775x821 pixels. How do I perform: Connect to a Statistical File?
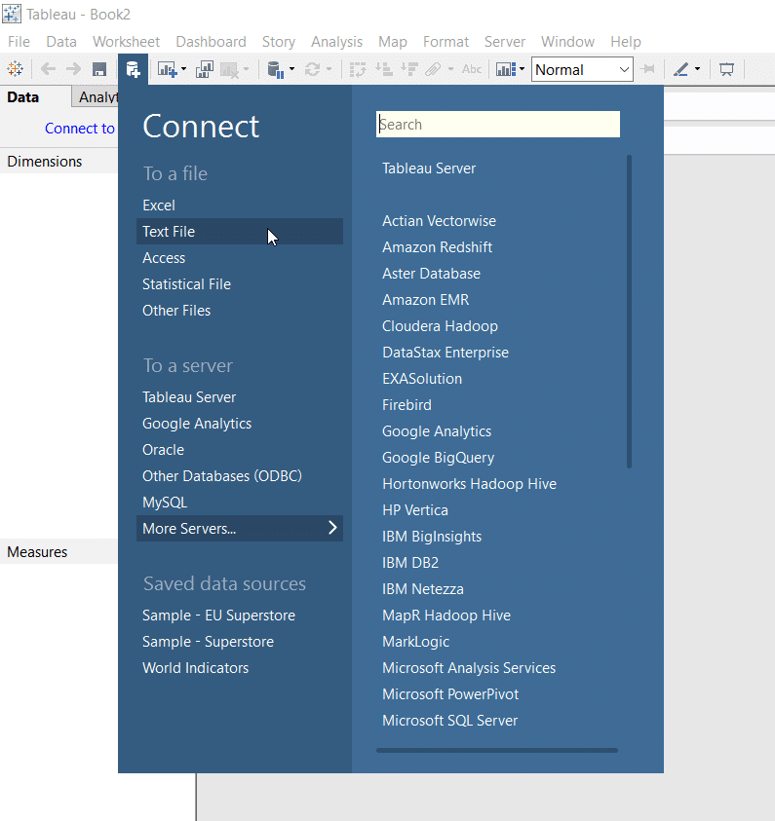coord(186,283)
